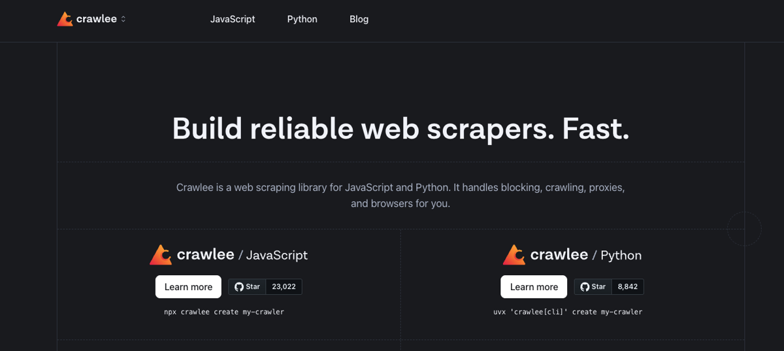Click Learn more under crawlee Python
This screenshot has height=351, width=784.
[534, 287]
